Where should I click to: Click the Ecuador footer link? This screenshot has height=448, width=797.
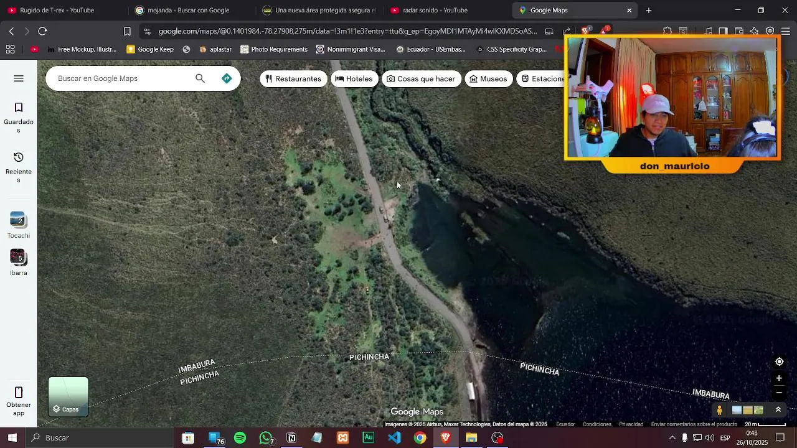[565, 424]
